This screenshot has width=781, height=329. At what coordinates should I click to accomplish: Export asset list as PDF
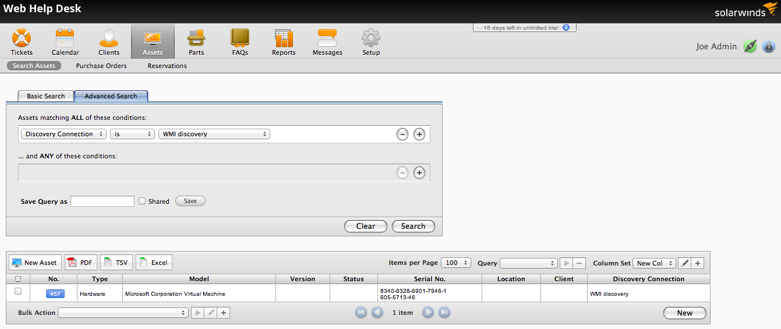pos(81,263)
